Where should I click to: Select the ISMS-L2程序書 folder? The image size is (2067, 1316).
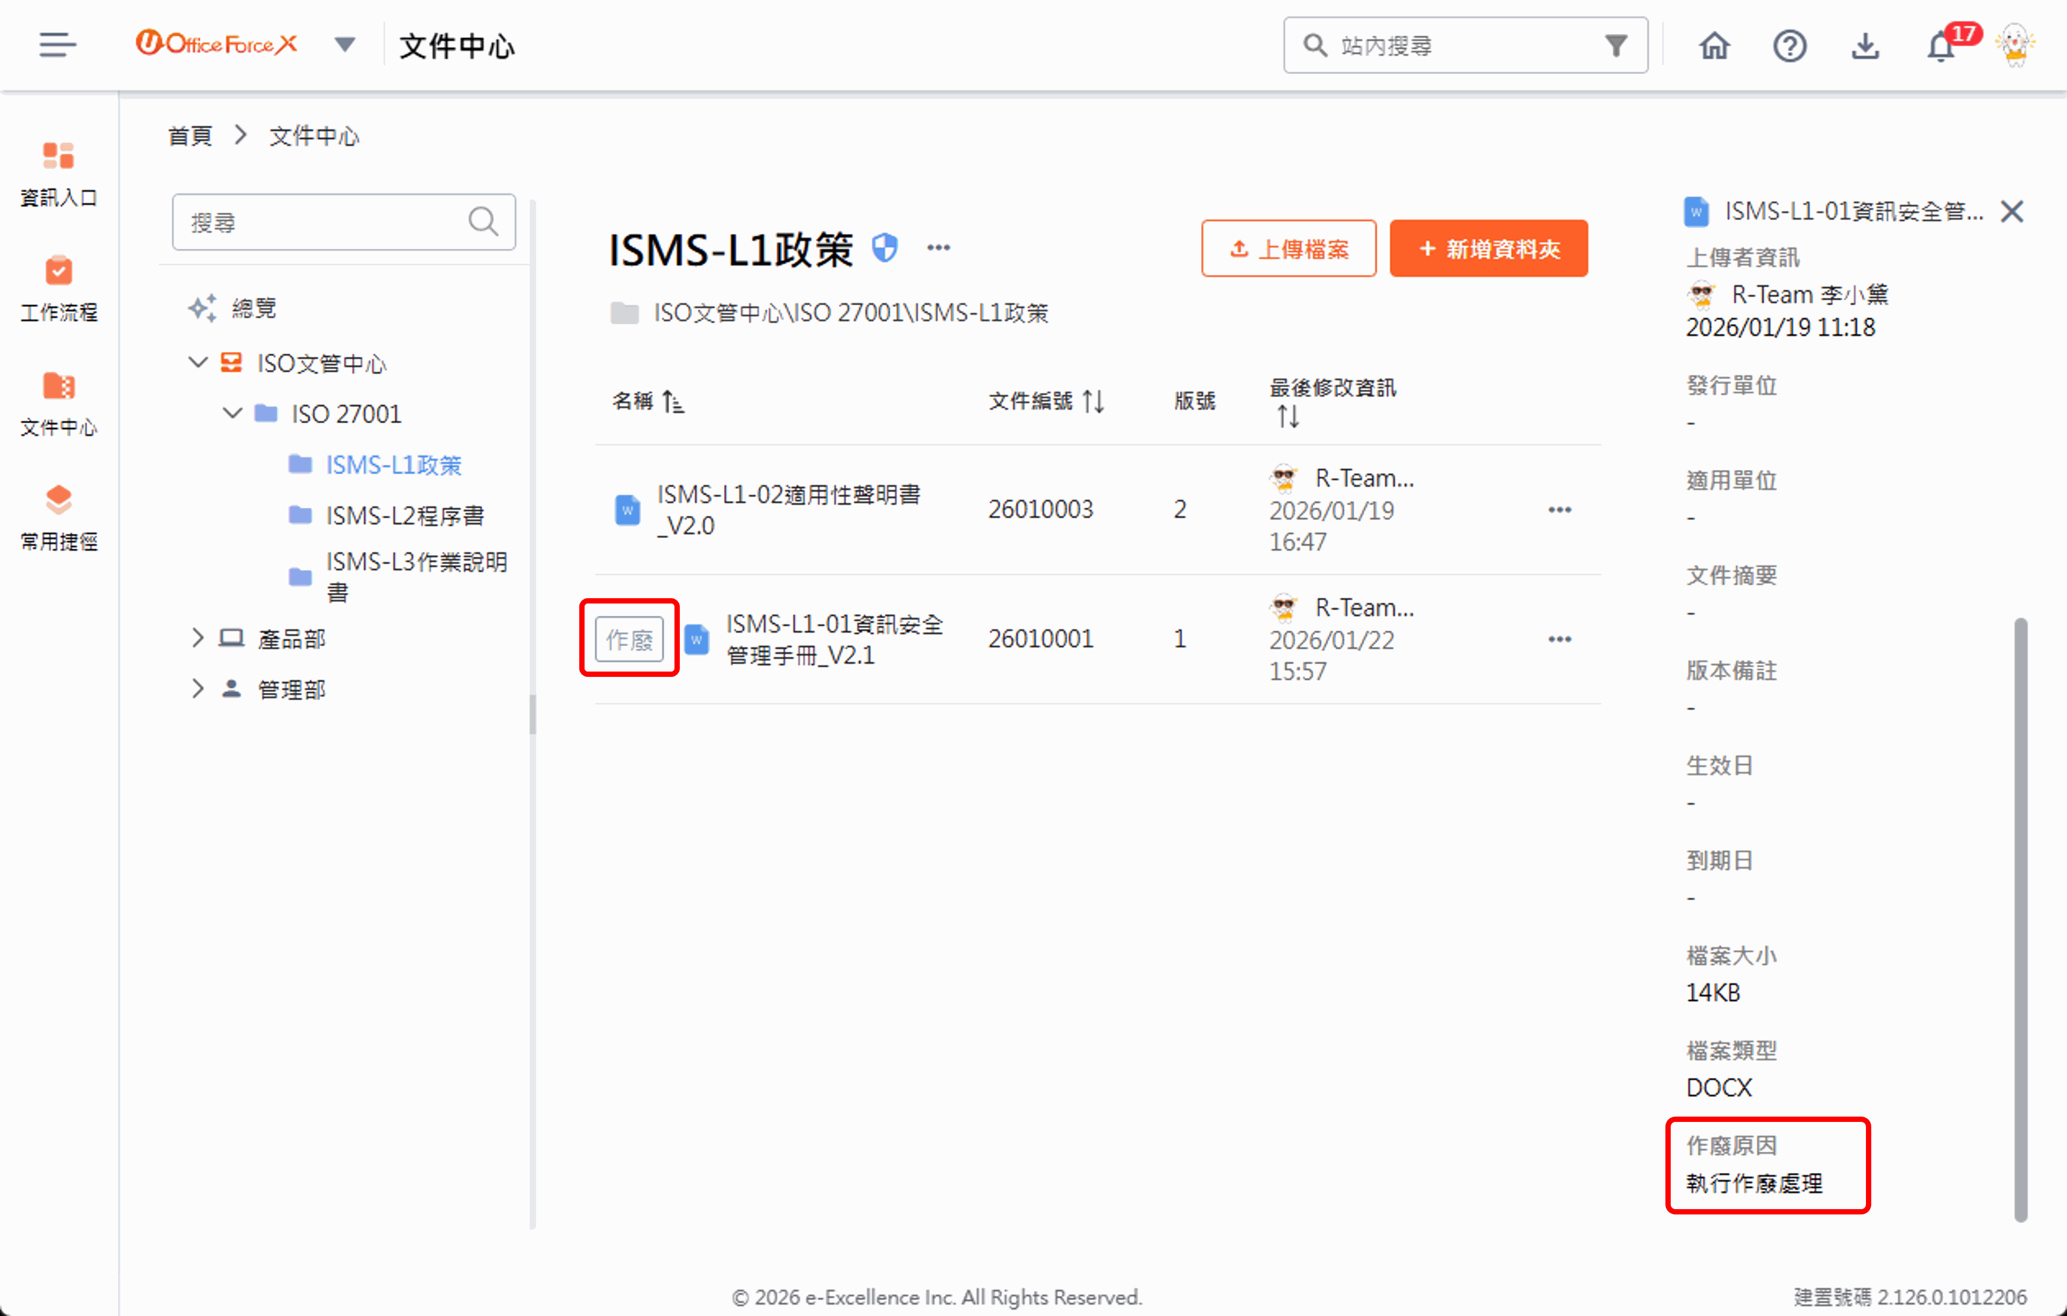pyautogui.click(x=404, y=516)
